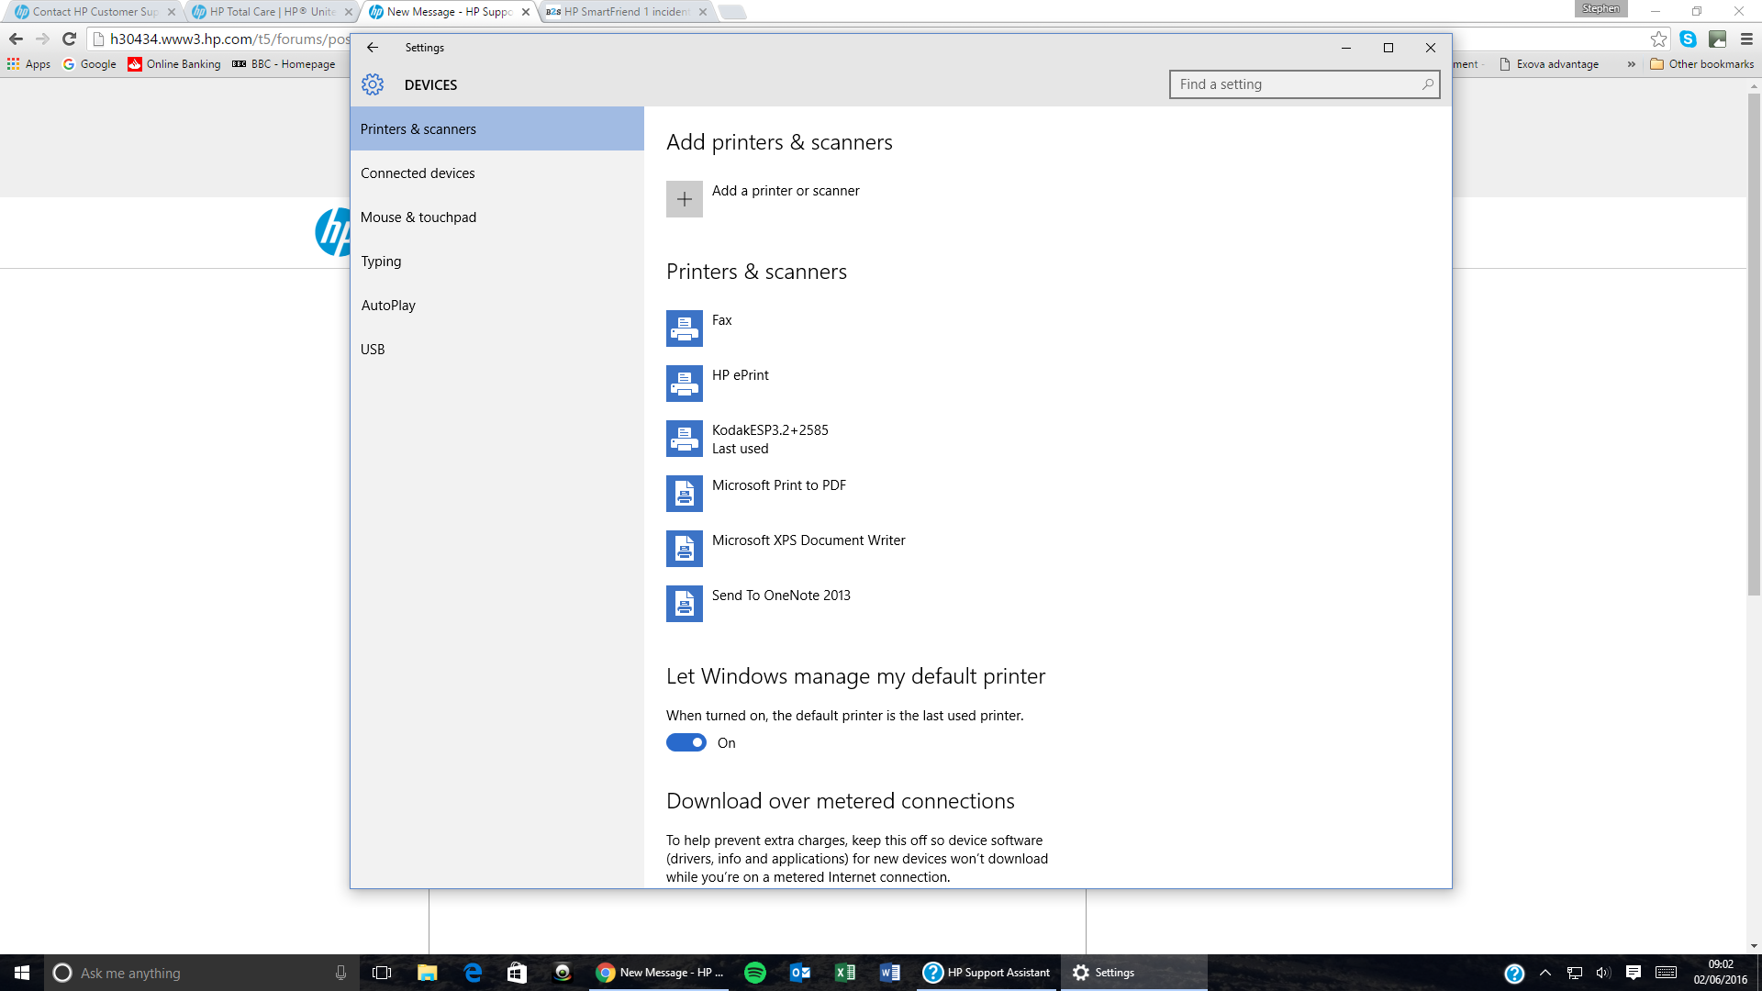The width and height of the screenshot is (1762, 991).
Task: Open Apps shortcut in bookmarks bar
Action: 28,64
